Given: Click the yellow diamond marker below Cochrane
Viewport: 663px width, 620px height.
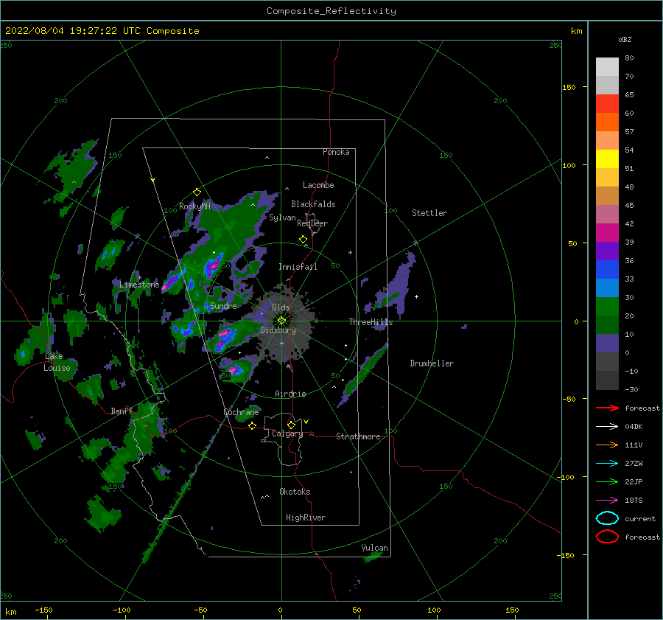Looking at the screenshot, I should pyautogui.click(x=253, y=425).
